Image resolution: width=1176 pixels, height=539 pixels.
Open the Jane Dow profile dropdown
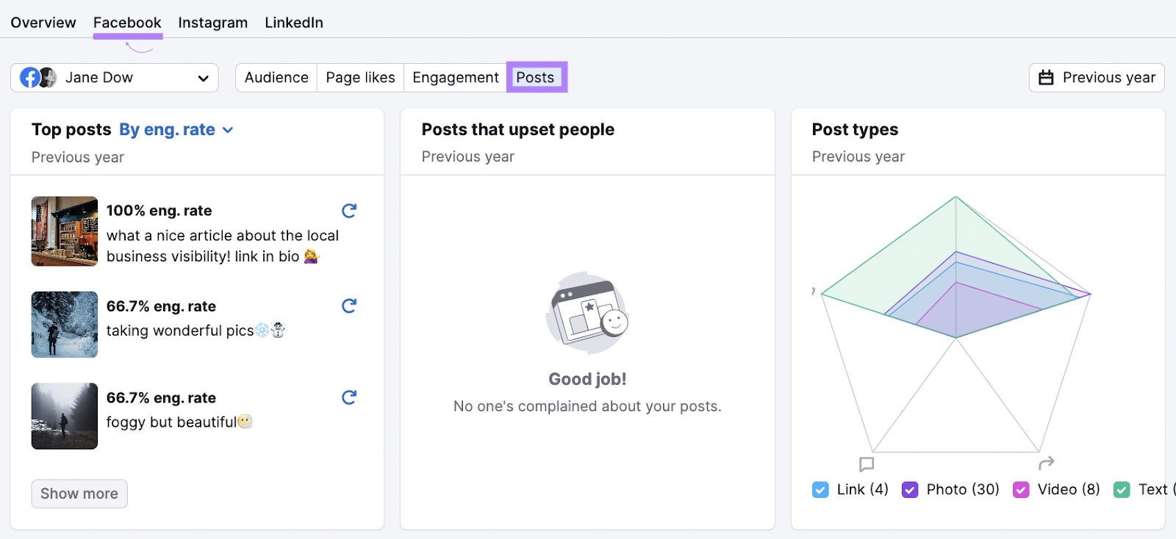pos(115,77)
